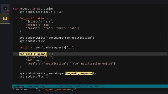Click the "params": {"foo": {"bar": "baz"}} line

click(x=52, y=28)
